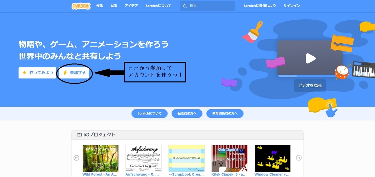Click the Window Cleaner title link

click(272, 175)
